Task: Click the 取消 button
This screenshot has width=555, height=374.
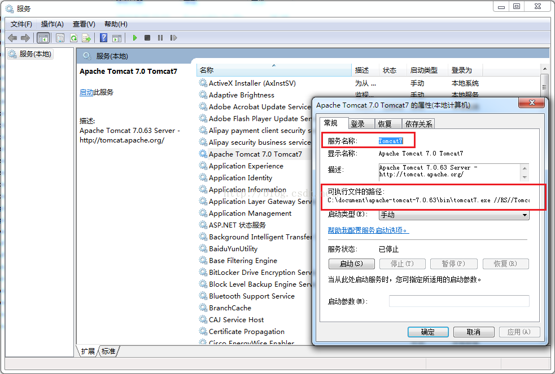Action: pyautogui.click(x=474, y=332)
